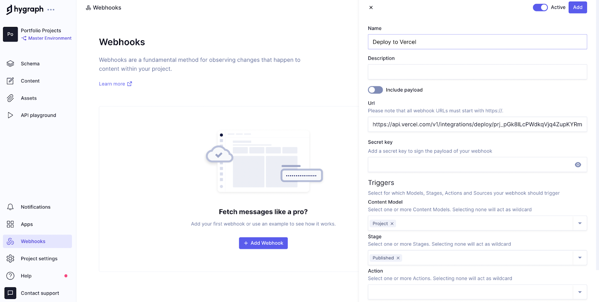Click the empty Description field
The width and height of the screenshot is (599, 302).
[477, 72]
